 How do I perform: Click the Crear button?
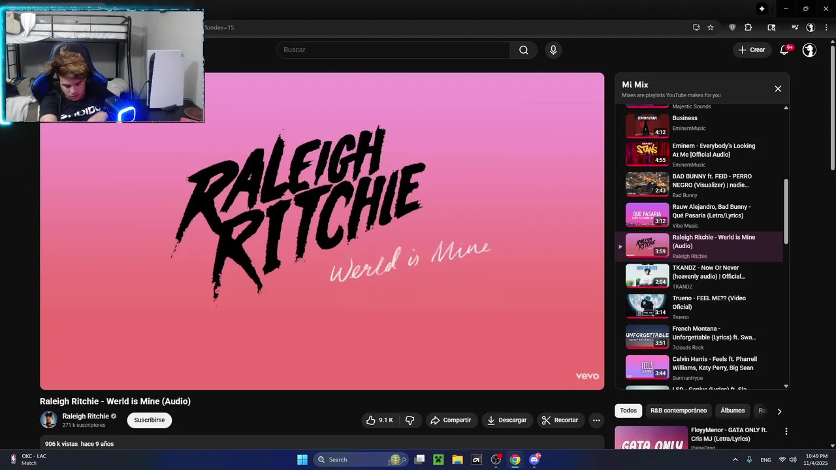[x=751, y=50]
